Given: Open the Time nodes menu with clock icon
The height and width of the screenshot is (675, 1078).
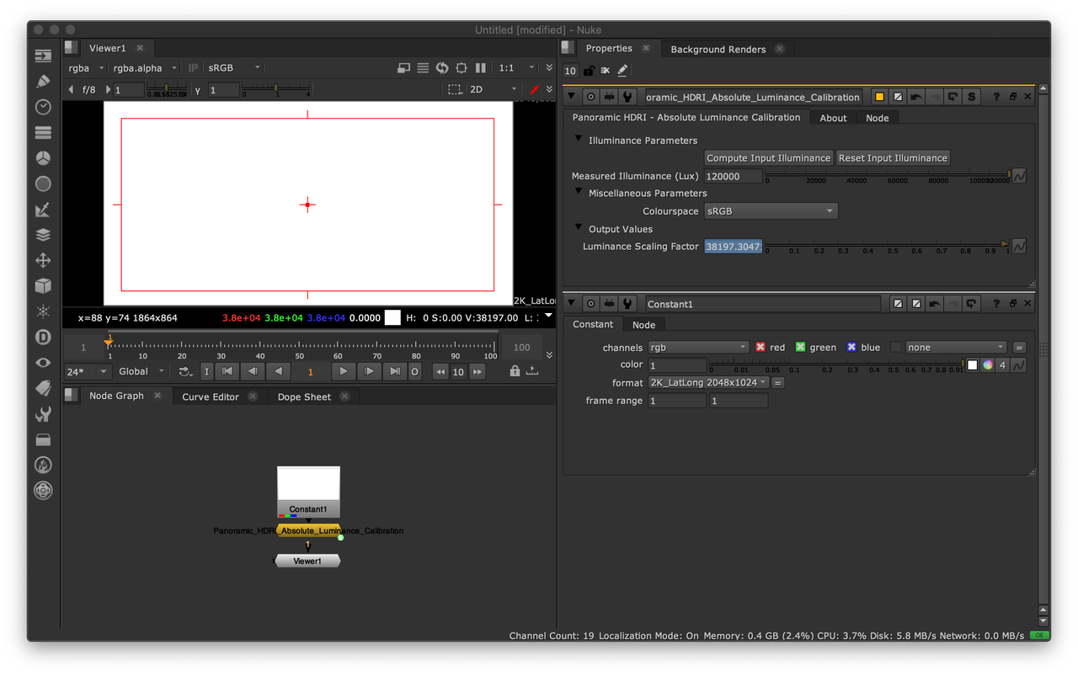Looking at the screenshot, I should [43, 107].
